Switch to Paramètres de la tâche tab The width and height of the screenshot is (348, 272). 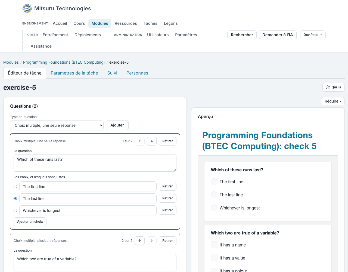tap(74, 73)
